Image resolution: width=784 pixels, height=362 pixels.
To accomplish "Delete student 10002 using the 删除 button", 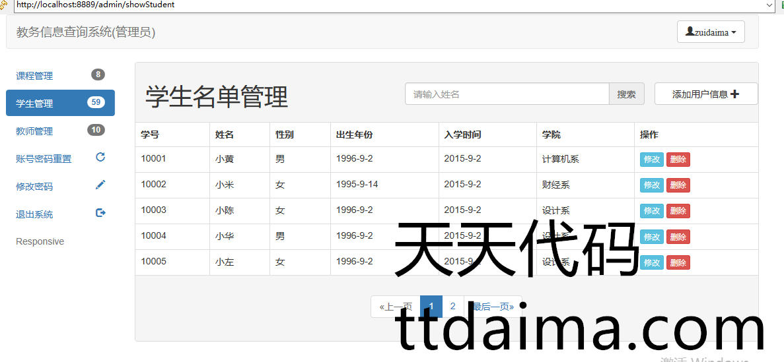I will [x=678, y=185].
